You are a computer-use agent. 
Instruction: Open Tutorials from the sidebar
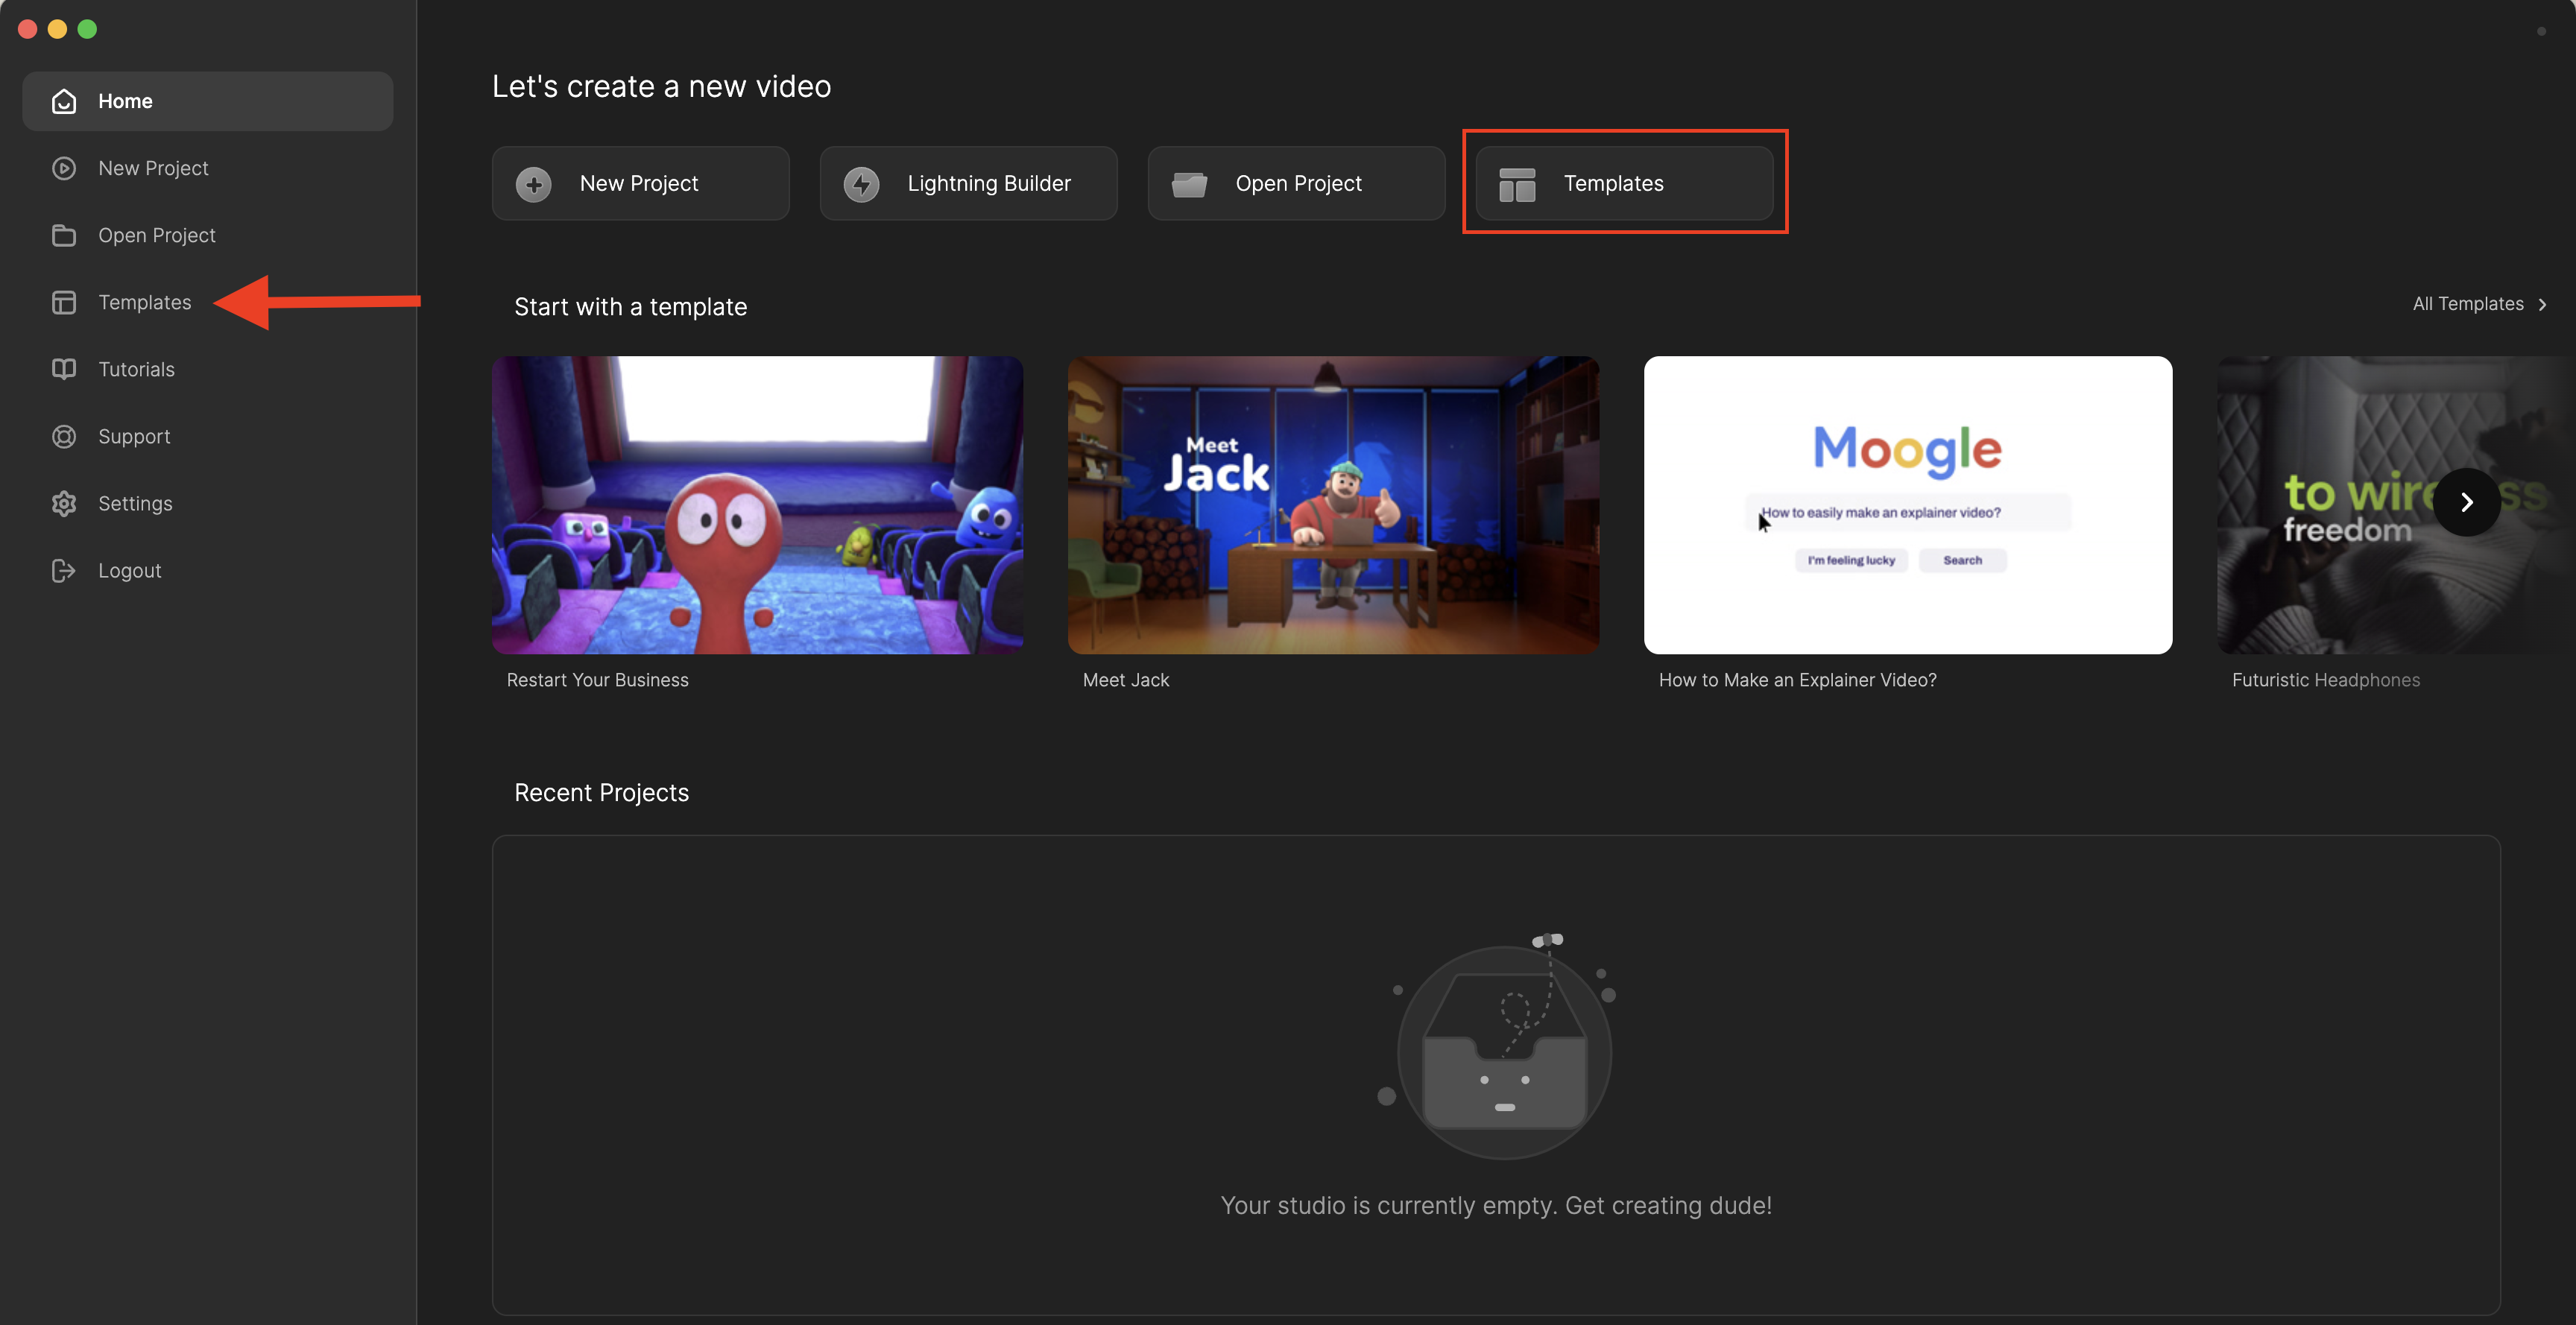[208, 369]
